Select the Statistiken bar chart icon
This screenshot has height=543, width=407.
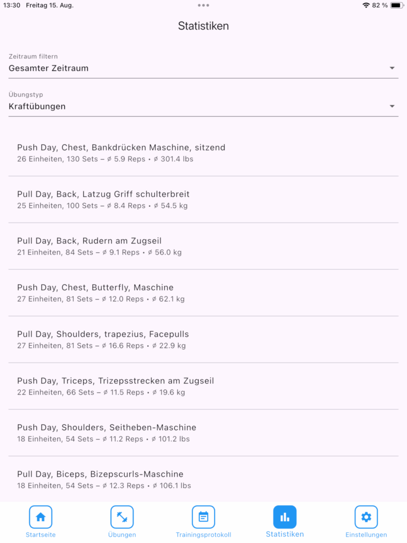(x=285, y=517)
